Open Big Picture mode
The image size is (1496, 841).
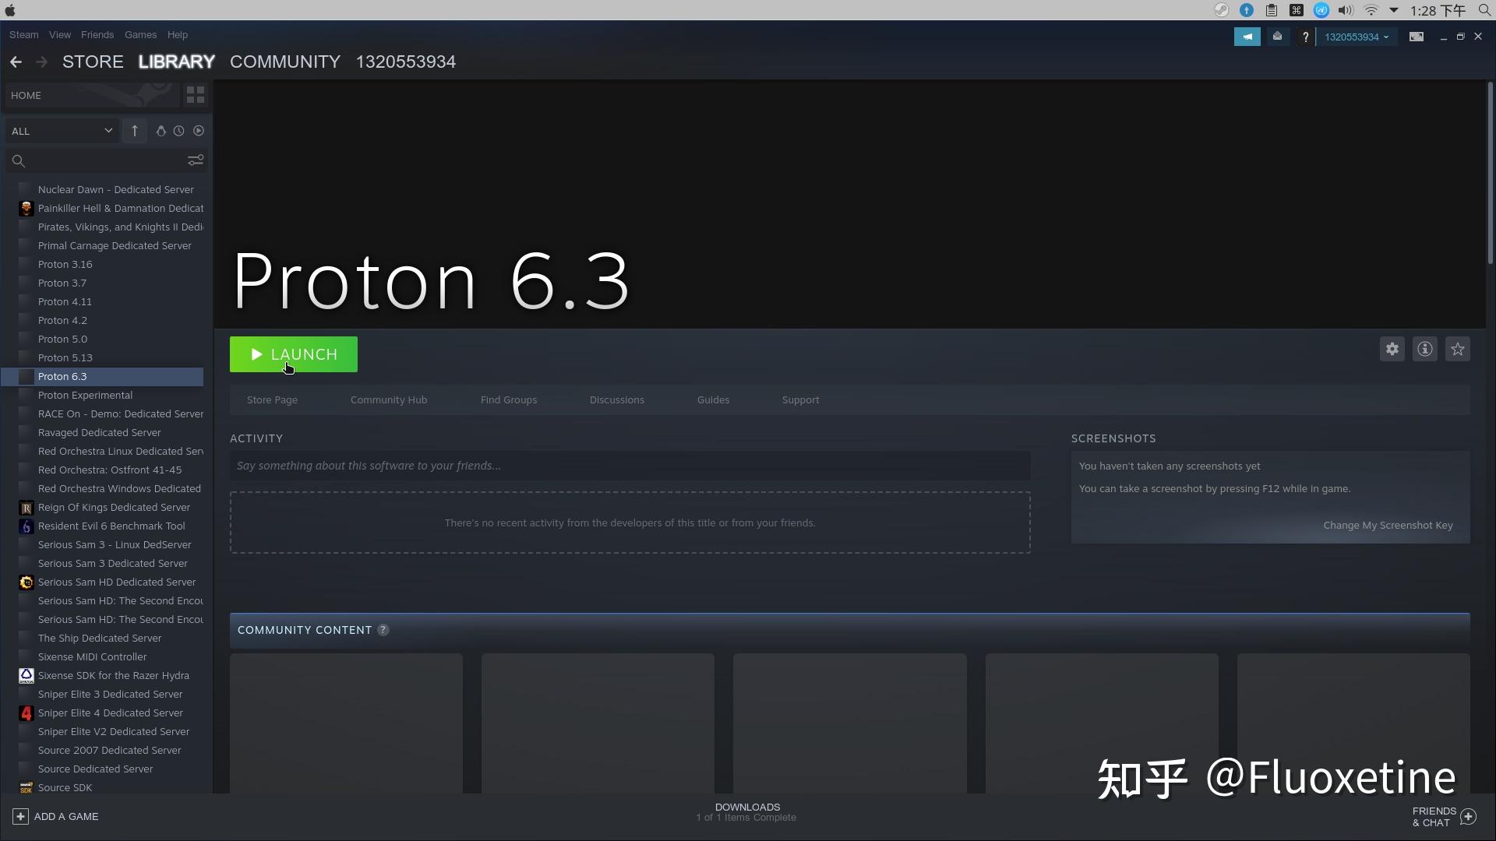coord(1417,37)
